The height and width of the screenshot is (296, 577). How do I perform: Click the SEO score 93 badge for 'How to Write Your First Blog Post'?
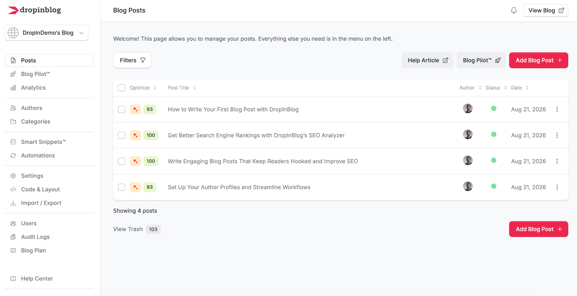(x=150, y=109)
